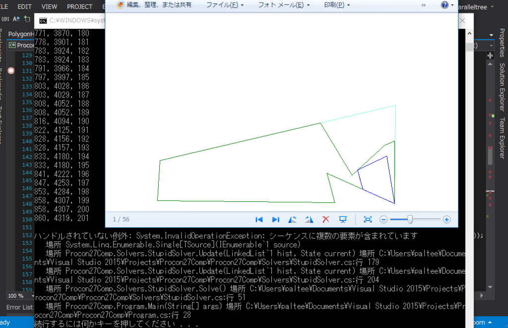Delete the current photo with red X

click(x=326, y=219)
